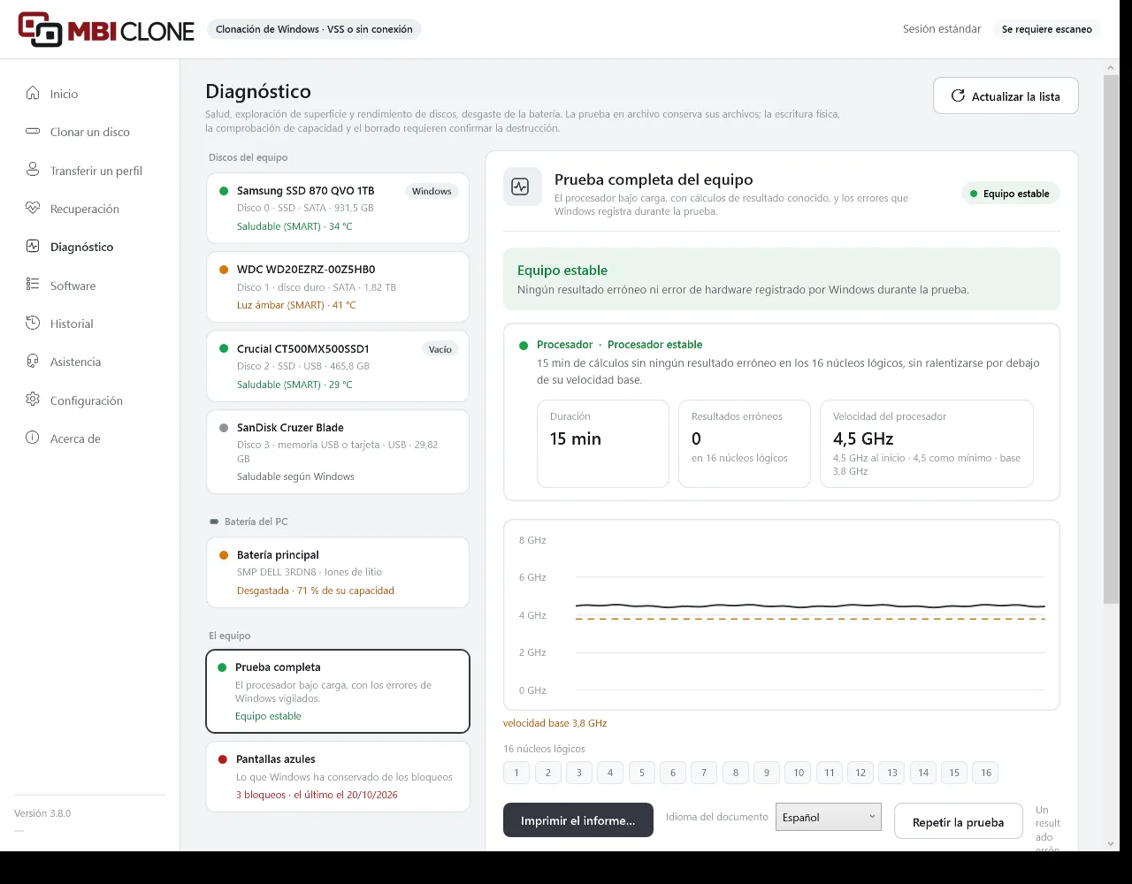Screen dimensions: 1132x884
Task: Select the Prueba completa card
Action: click(338, 691)
